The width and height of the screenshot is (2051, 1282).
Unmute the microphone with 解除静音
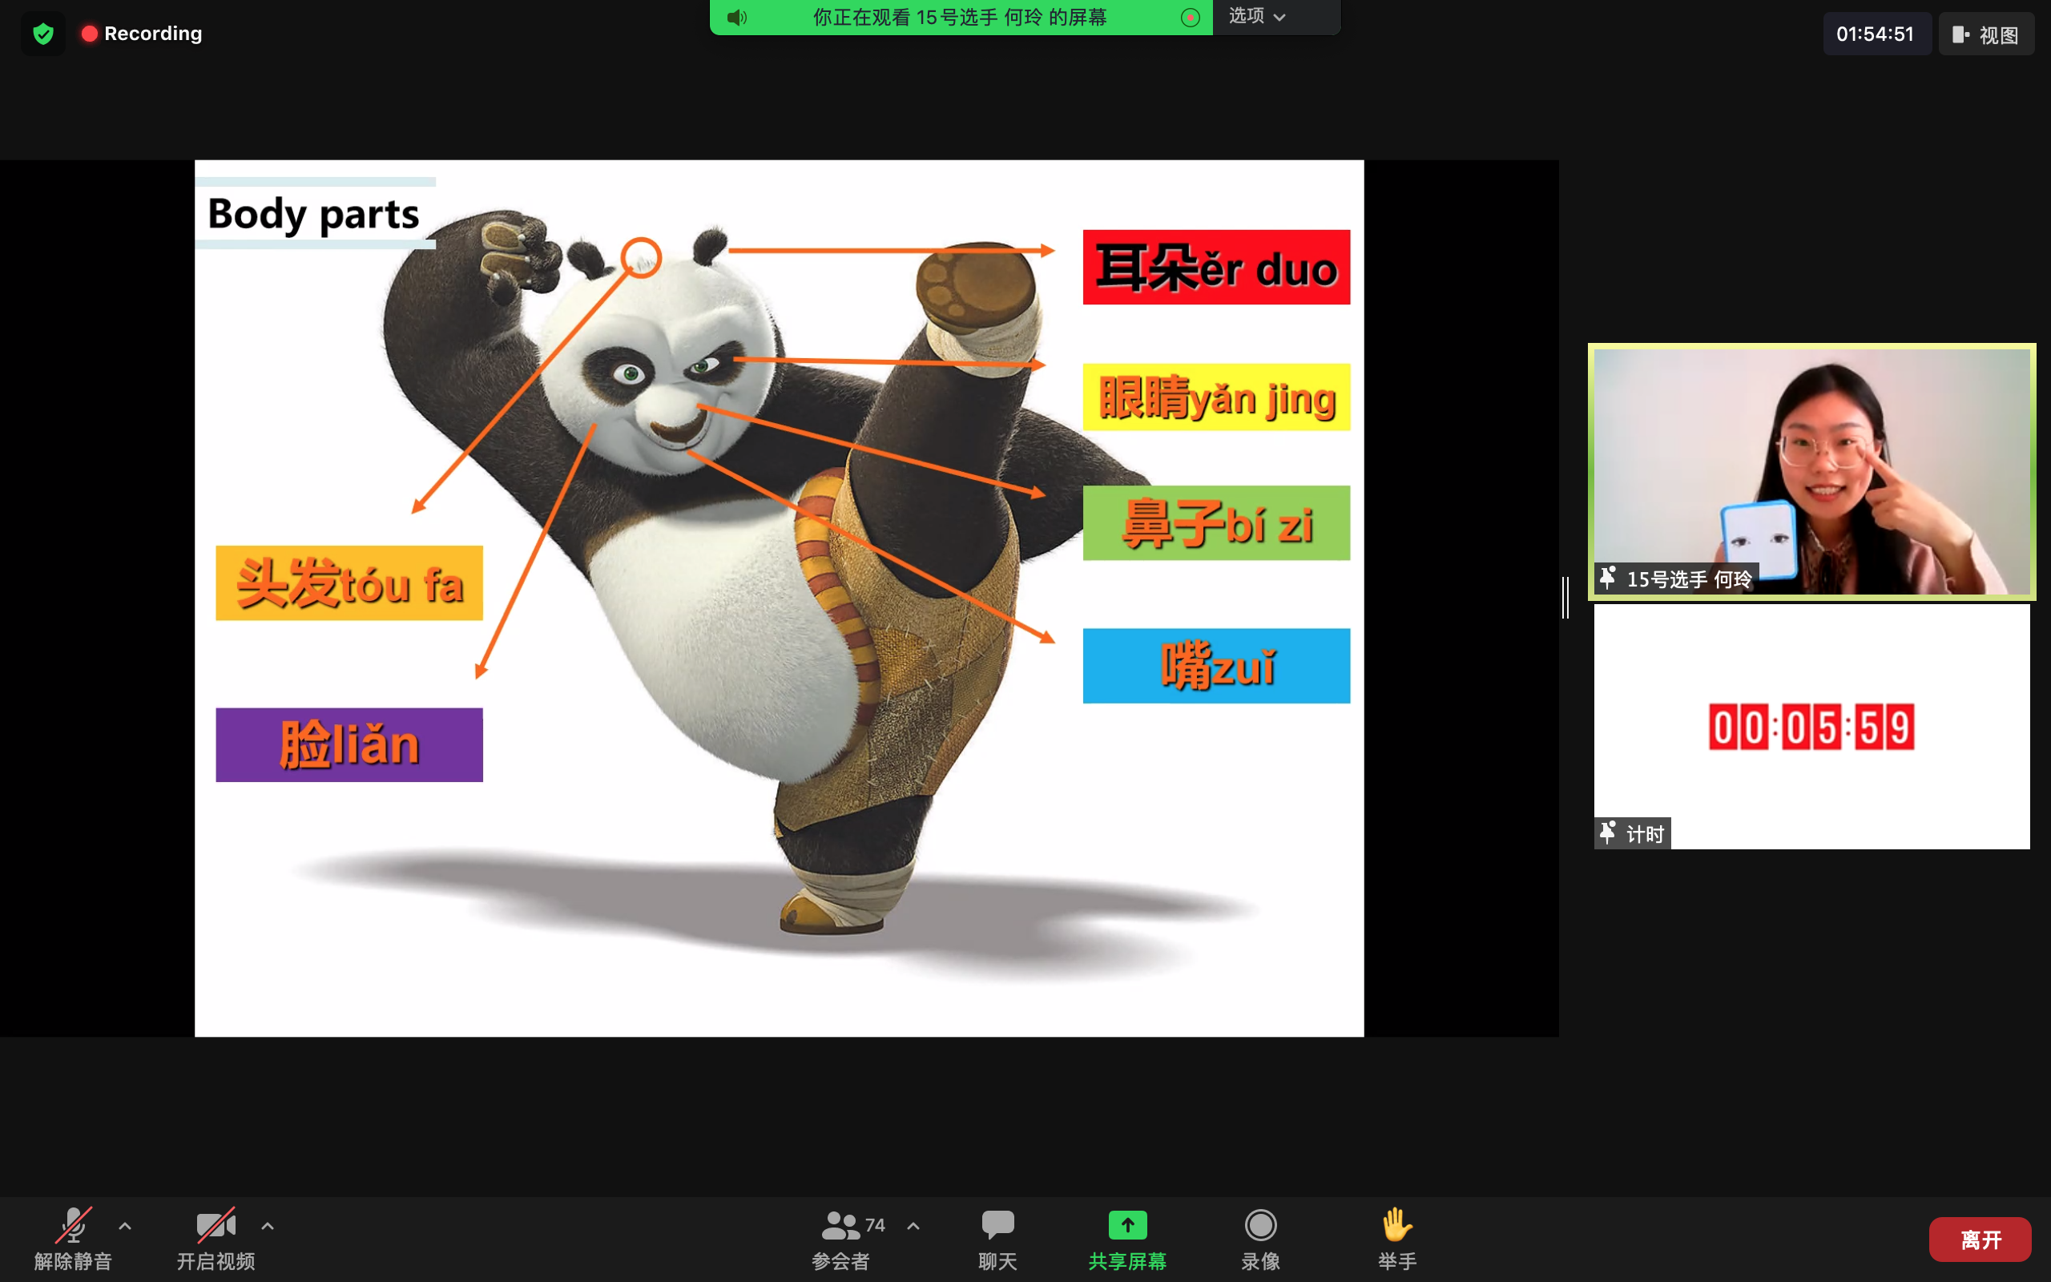[x=73, y=1240]
